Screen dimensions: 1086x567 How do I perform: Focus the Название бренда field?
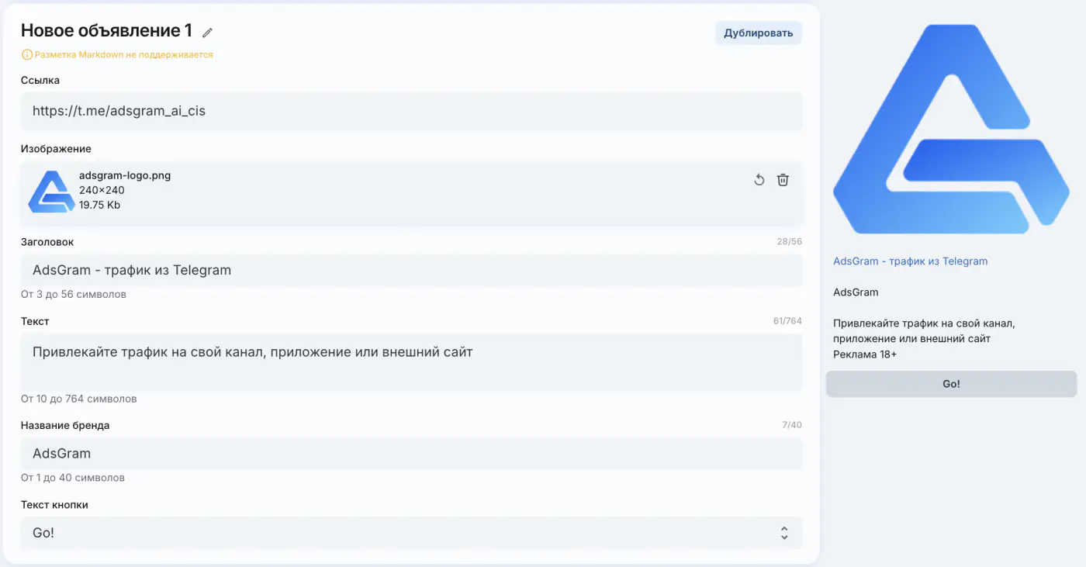pos(411,454)
